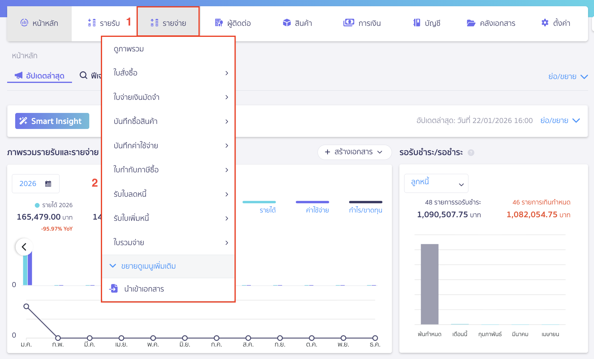Screen dimensions: 594x359
Task: Click the หน้าหลัก home chart icon
Action: tap(24, 23)
